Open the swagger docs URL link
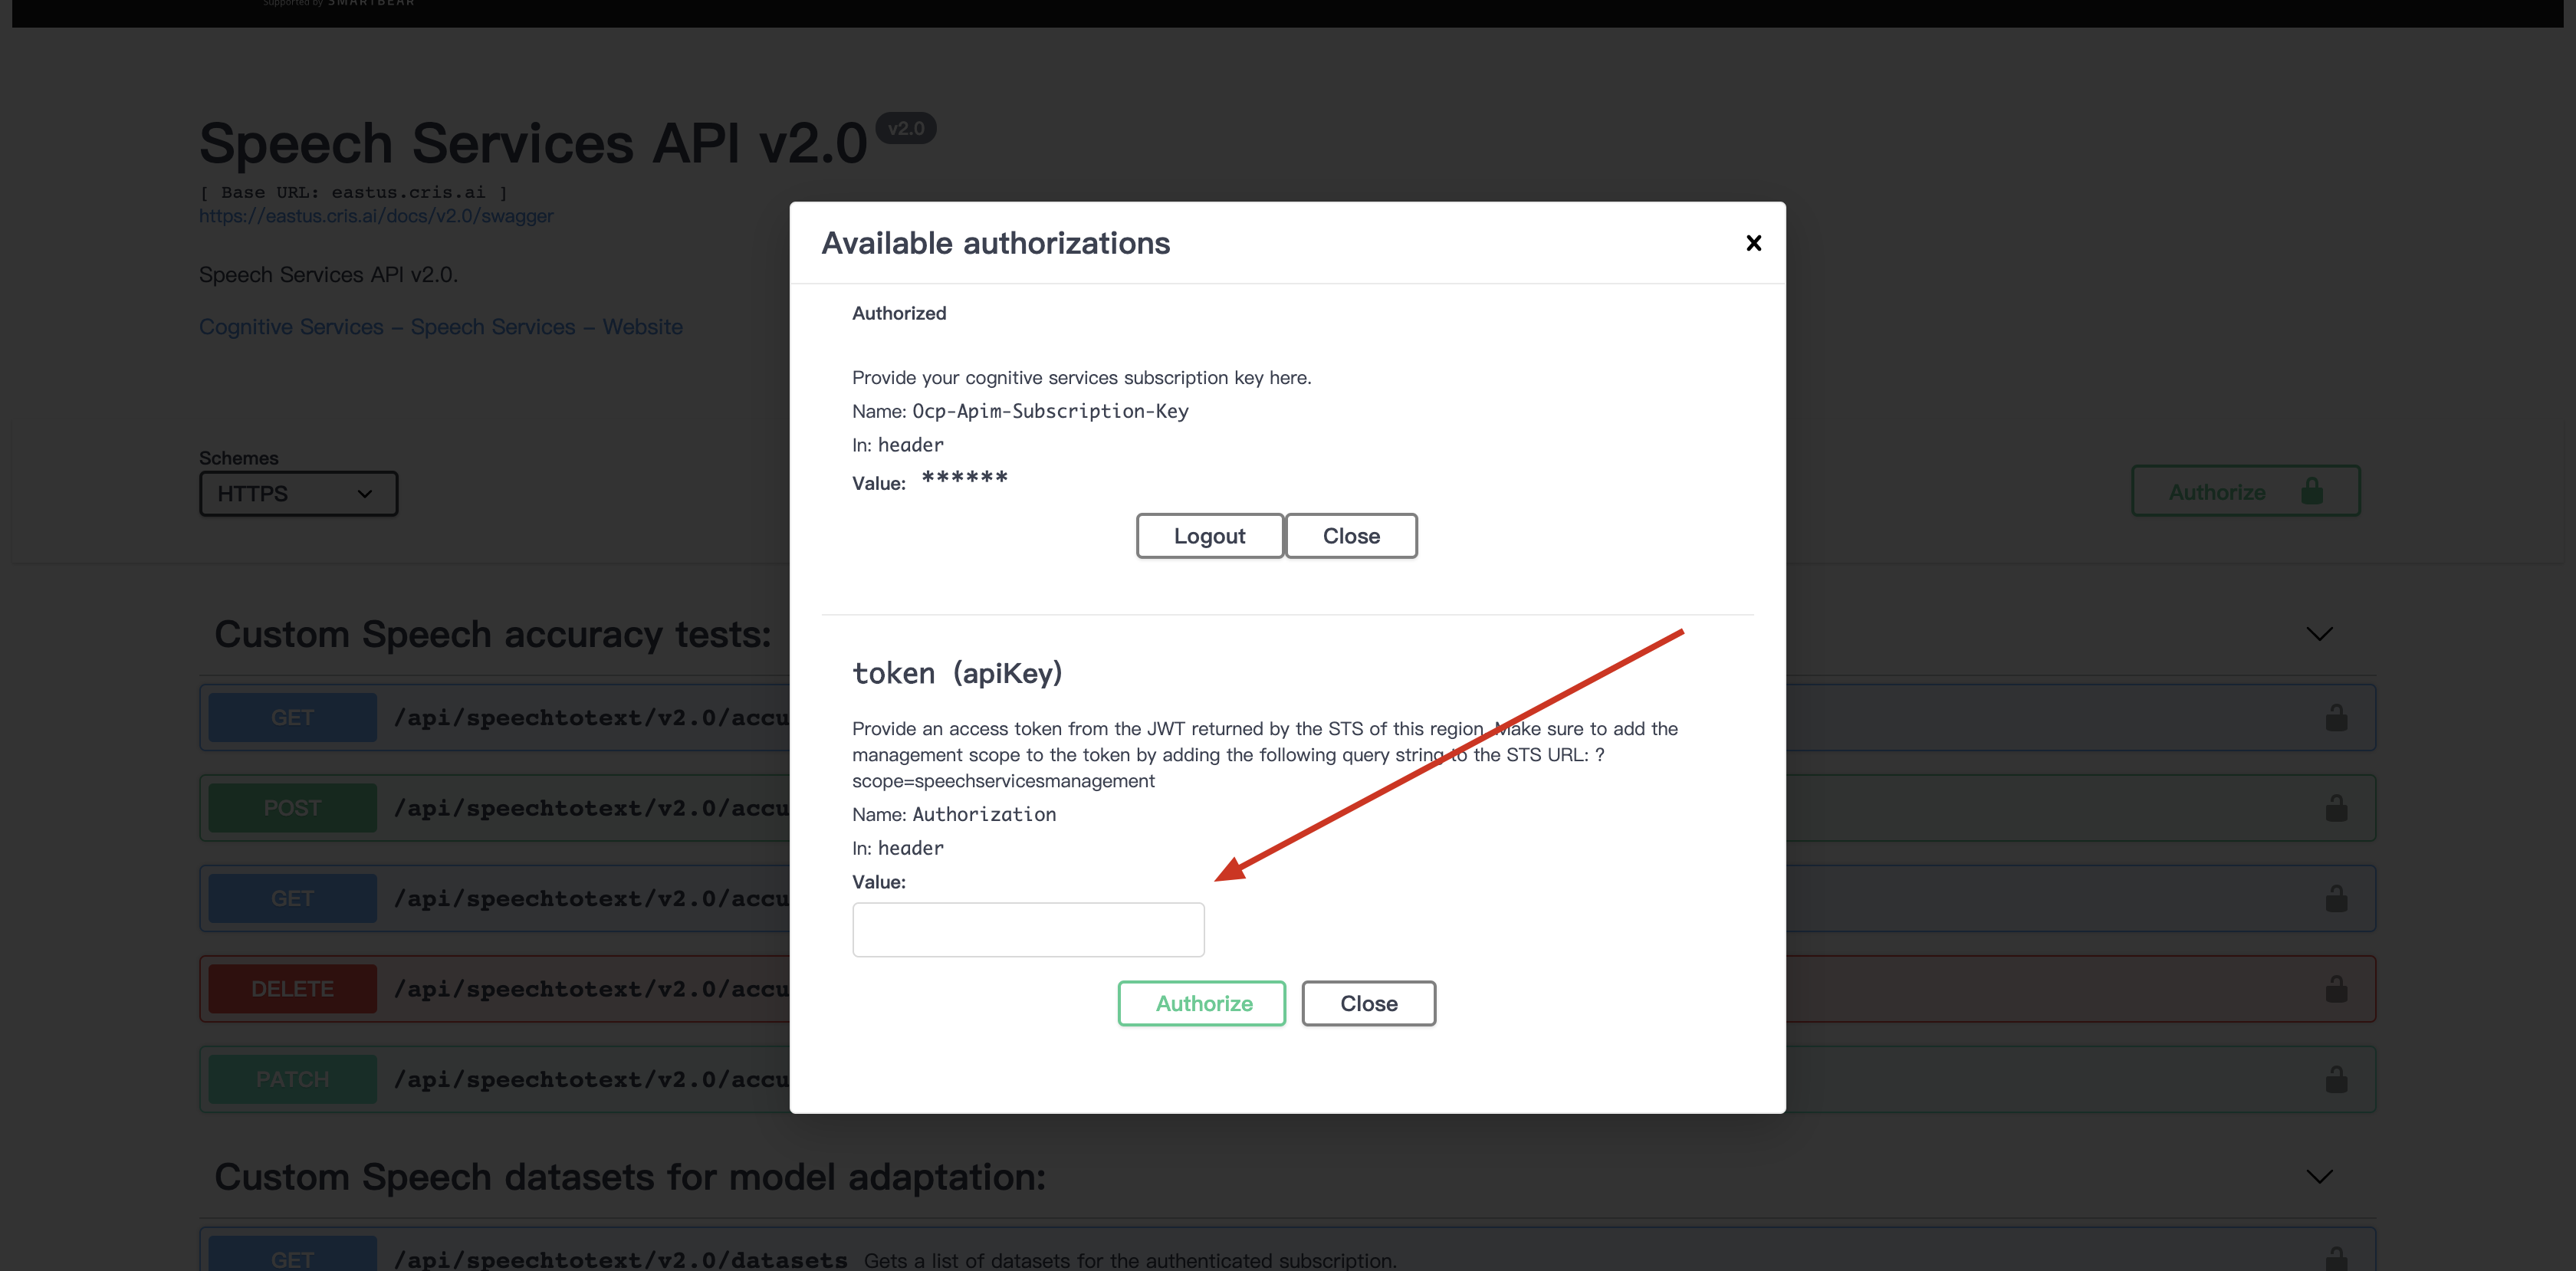Image resolution: width=2576 pixels, height=1271 pixels. tap(376, 216)
